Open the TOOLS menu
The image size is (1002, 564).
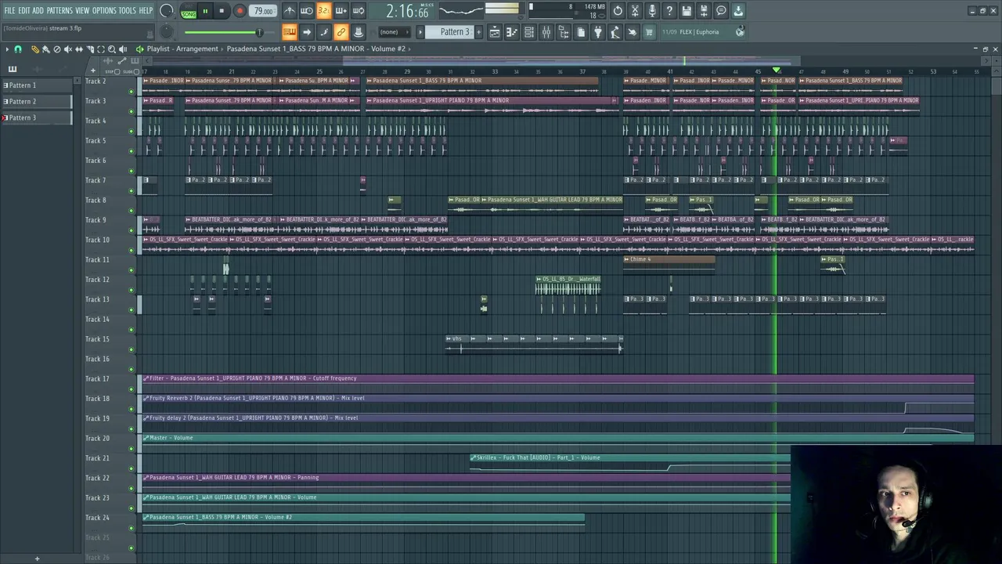tap(128, 11)
